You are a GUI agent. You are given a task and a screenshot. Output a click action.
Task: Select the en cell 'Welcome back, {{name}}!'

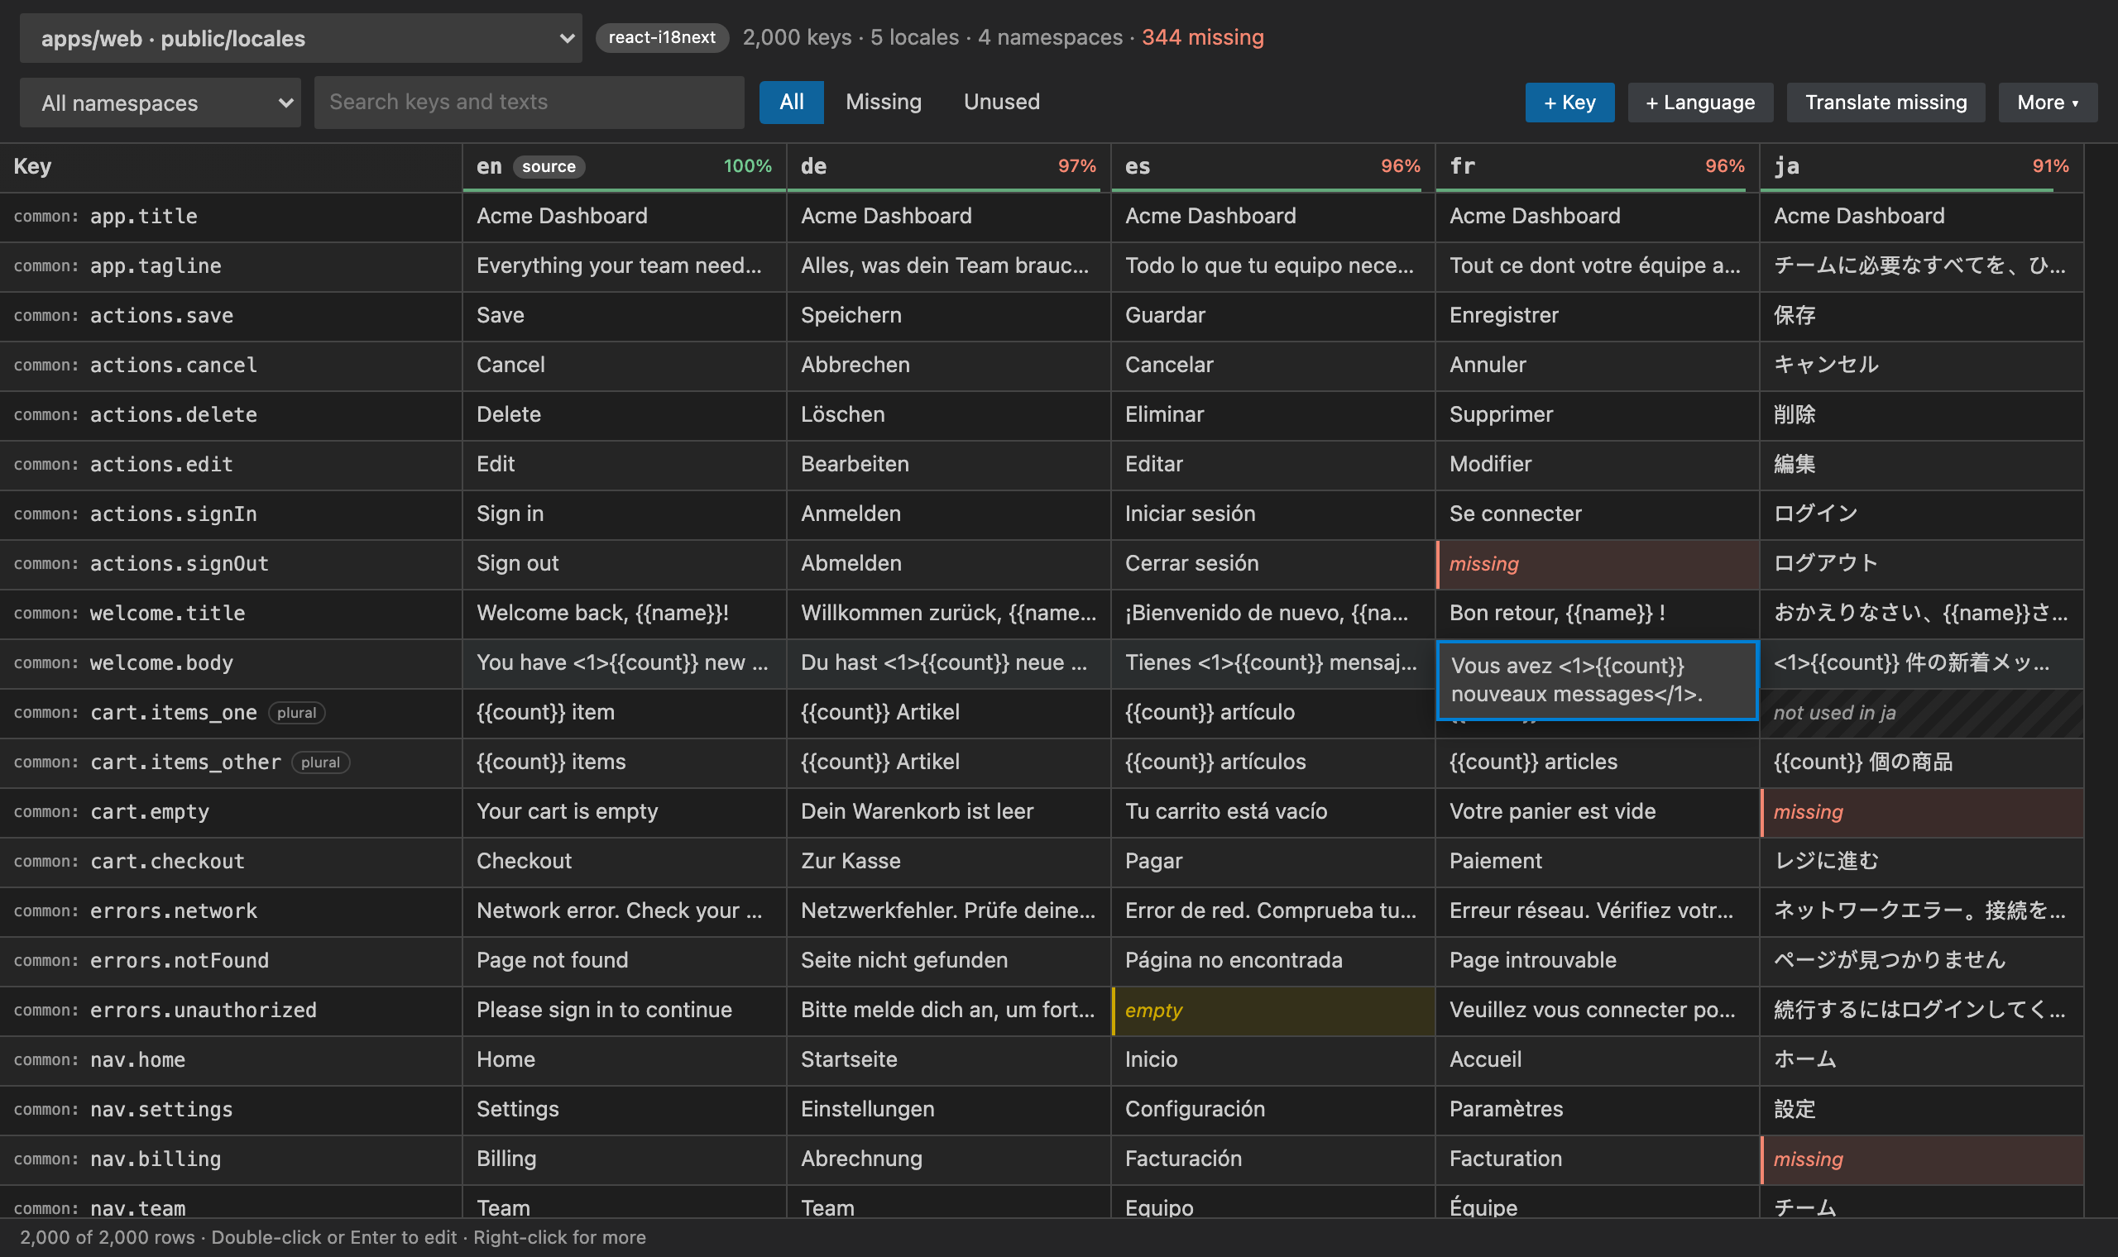625,614
